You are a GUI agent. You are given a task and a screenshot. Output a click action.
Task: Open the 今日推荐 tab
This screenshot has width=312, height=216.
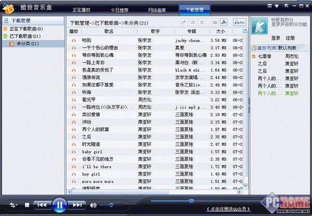coord(119,10)
